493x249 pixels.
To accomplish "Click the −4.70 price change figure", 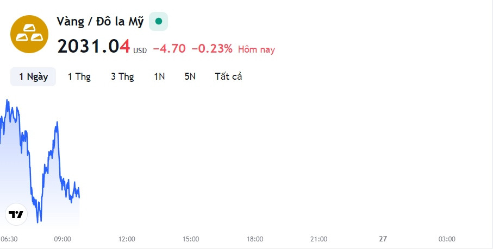I will (x=169, y=49).
